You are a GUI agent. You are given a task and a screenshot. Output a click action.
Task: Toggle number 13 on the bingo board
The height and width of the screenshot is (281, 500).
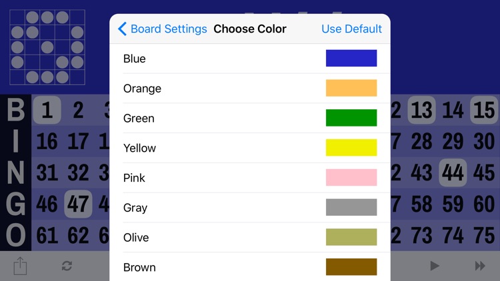click(x=421, y=110)
